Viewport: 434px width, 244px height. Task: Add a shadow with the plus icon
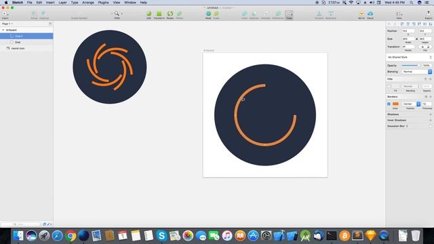coord(431,115)
